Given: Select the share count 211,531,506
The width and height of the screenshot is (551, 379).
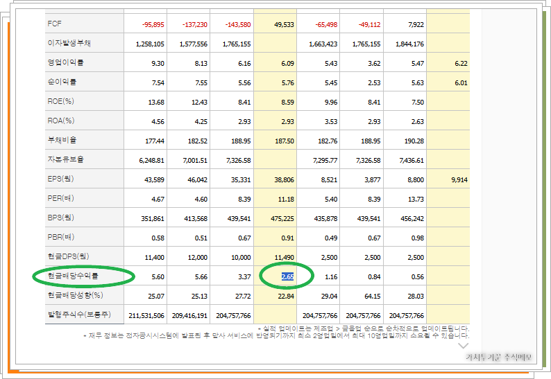Looking at the screenshot, I should [x=146, y=315].
